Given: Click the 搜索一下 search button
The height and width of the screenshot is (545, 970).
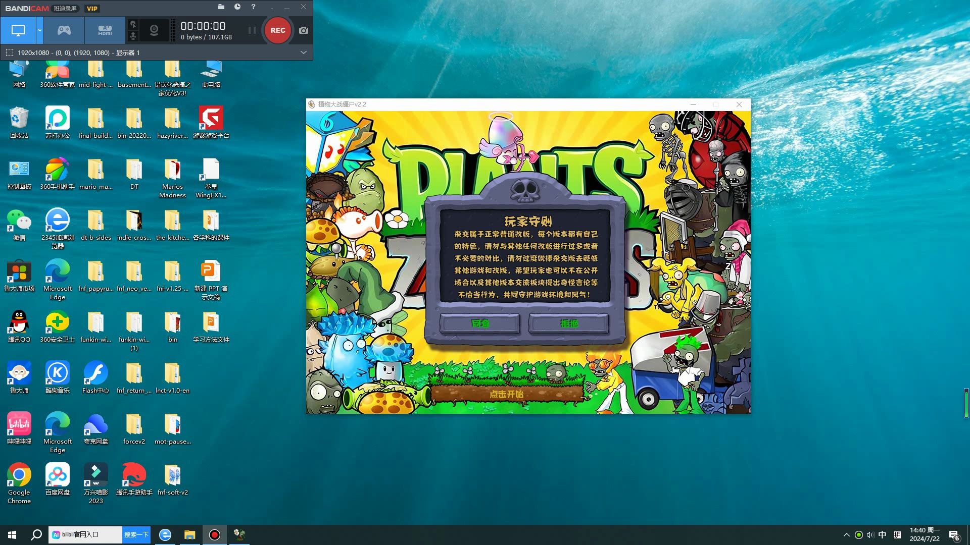Looking at the screenshot, I should [x=136, y=535].
